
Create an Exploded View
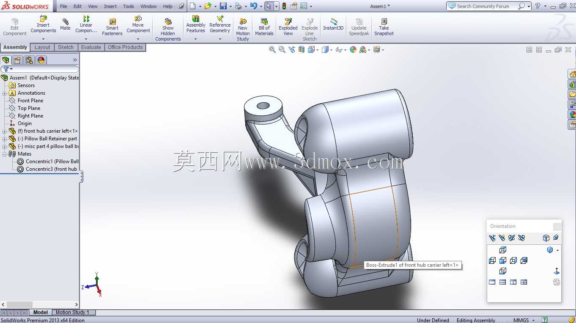pyautogui.click(x=288, y=27)
